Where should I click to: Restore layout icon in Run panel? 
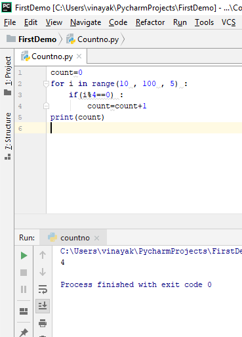point(24,311)
